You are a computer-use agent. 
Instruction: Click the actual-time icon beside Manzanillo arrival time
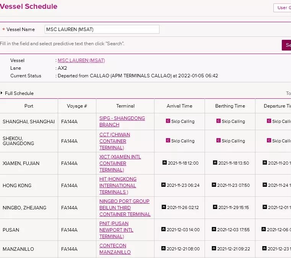164,248
